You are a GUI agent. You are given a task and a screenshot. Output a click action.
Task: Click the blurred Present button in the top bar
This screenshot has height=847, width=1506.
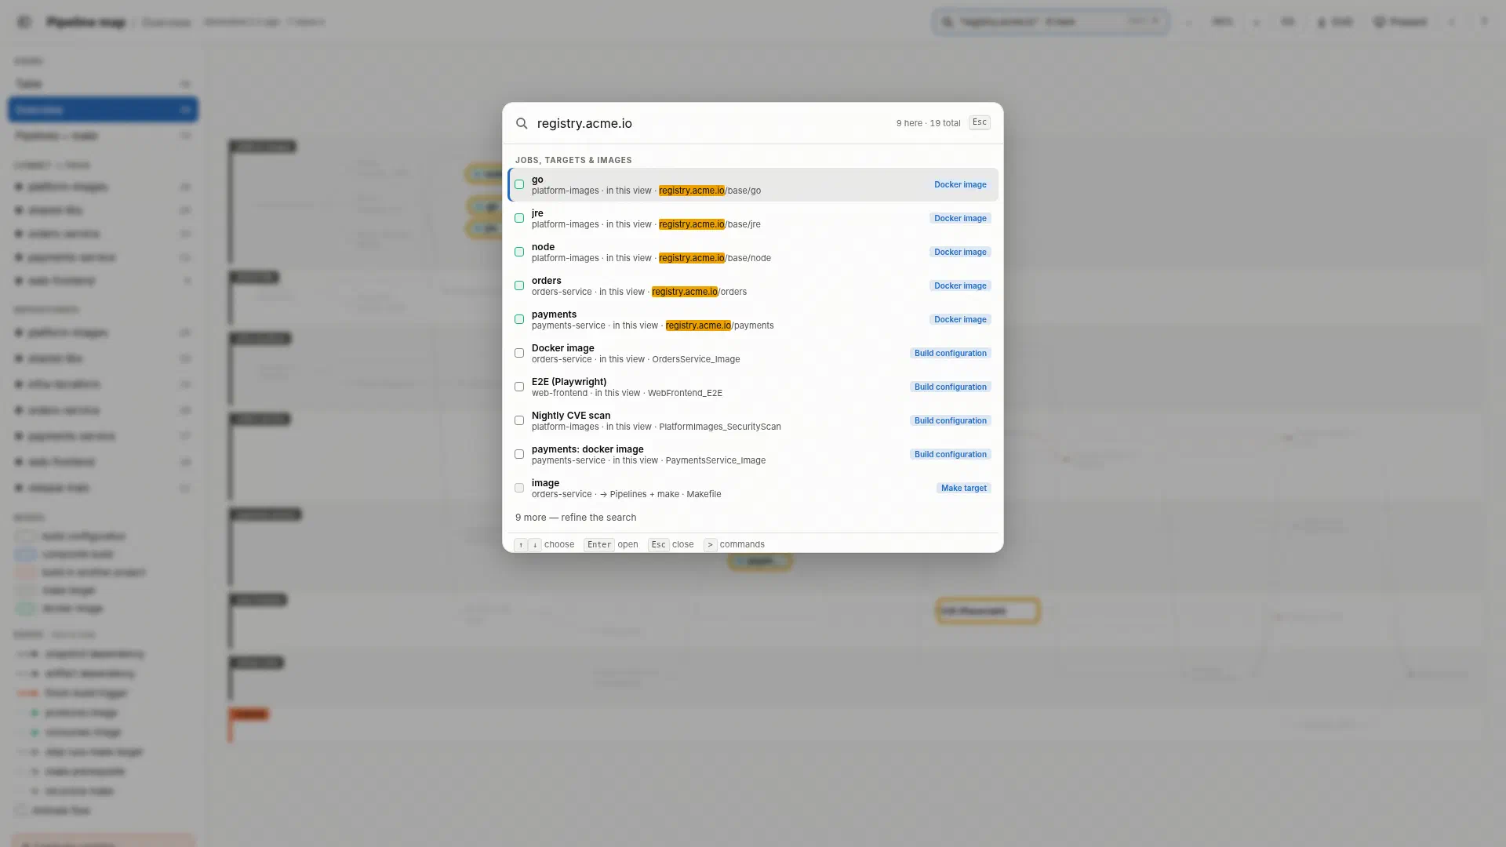click(x=1400, y=22)
